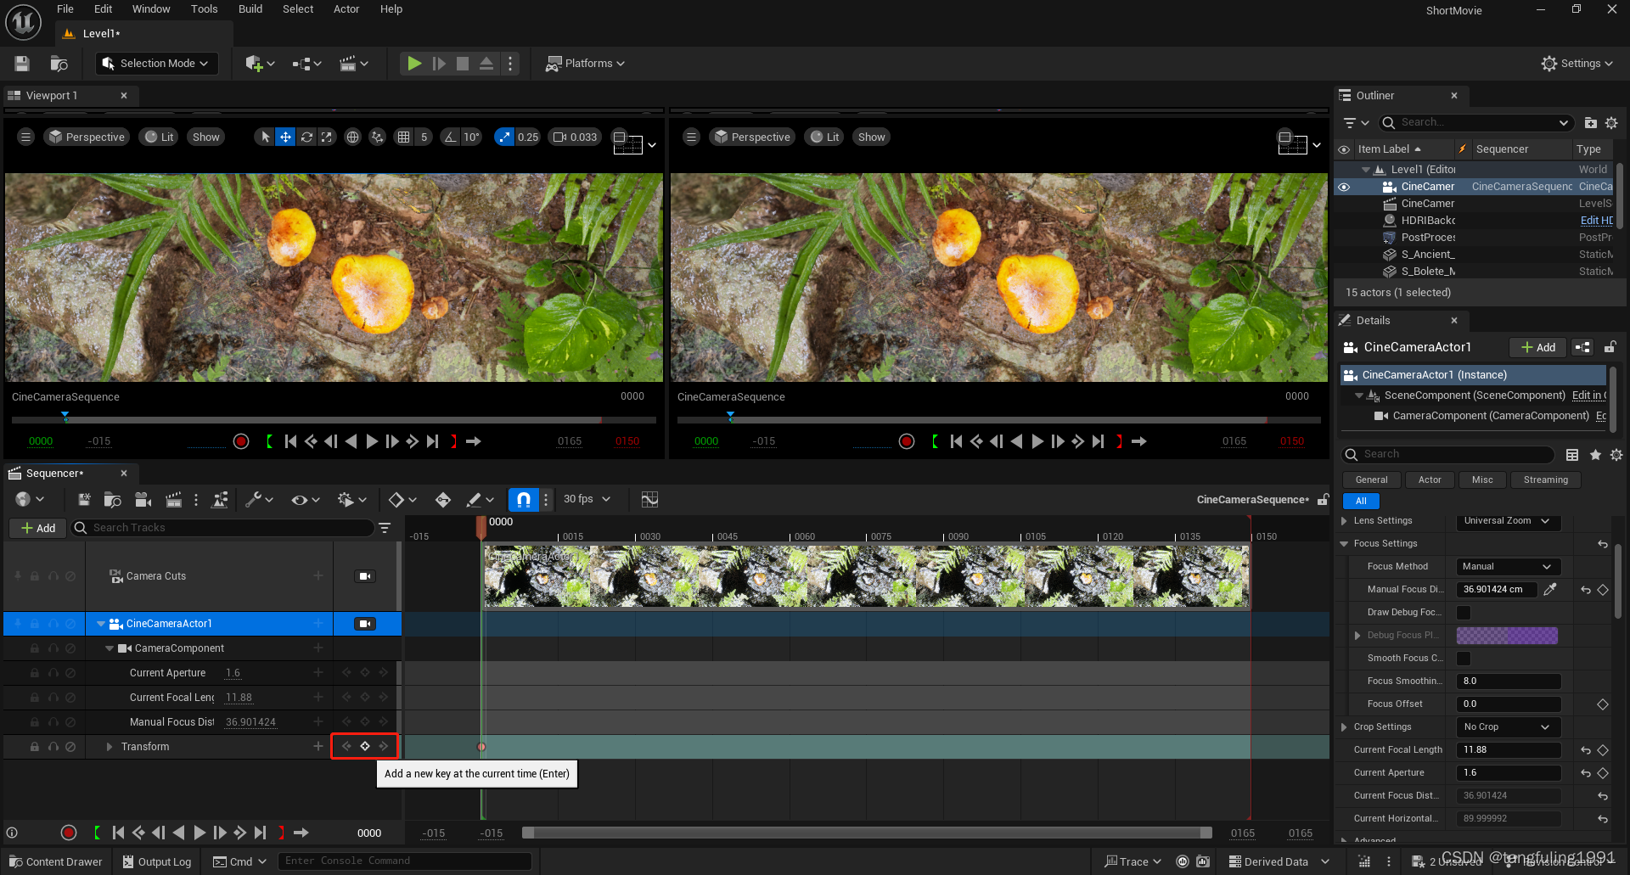1630x875 pixels.
Task: Click the Sequencer save icon
Action: 84,500
